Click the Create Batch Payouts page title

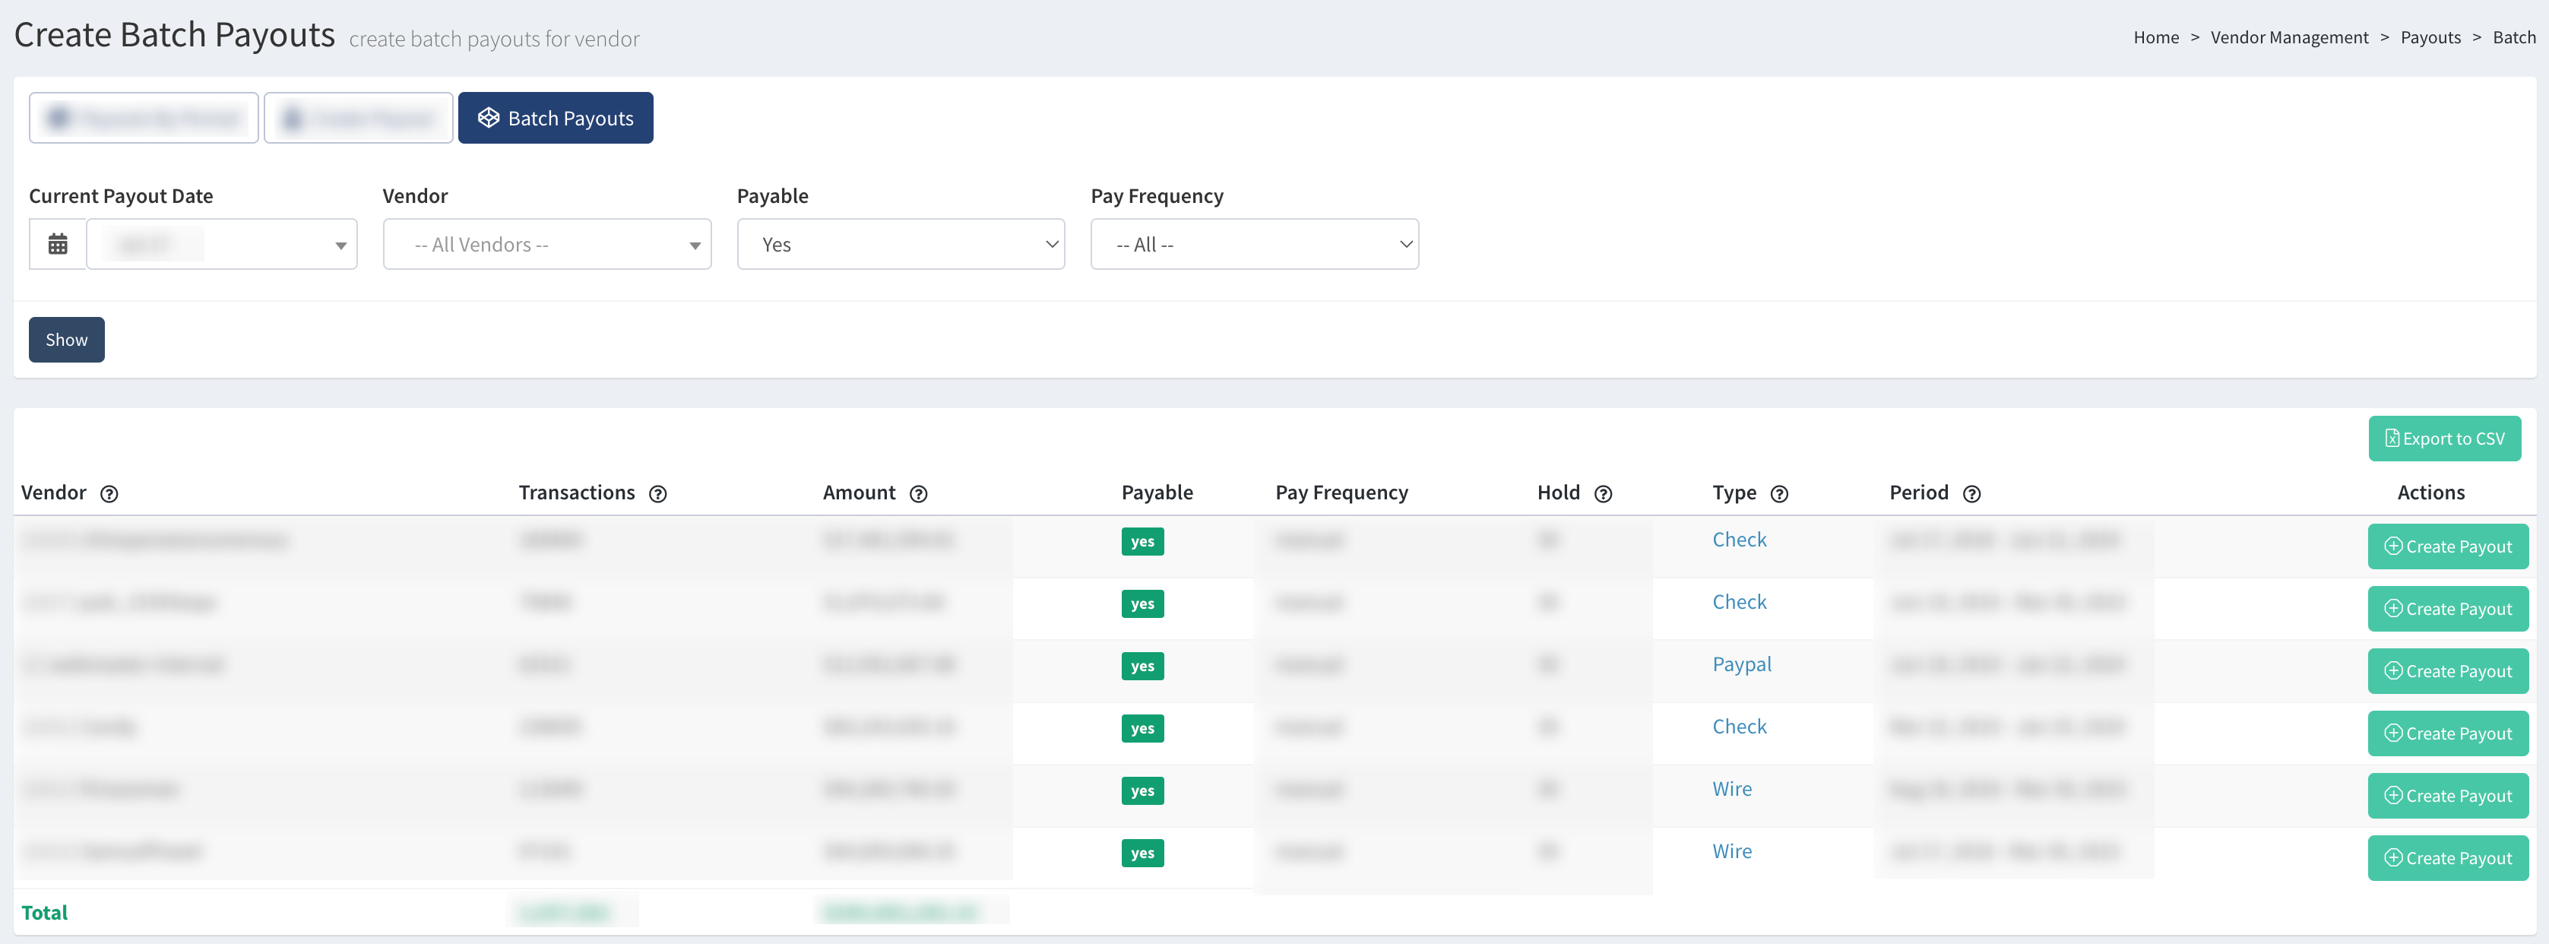tap(174, 35)
